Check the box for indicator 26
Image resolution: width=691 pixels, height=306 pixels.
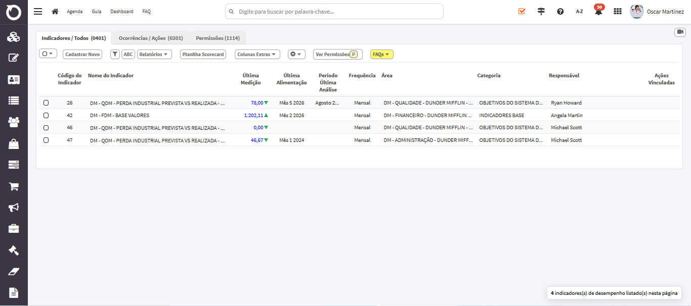pyautogui.click(x=46, y=103)
